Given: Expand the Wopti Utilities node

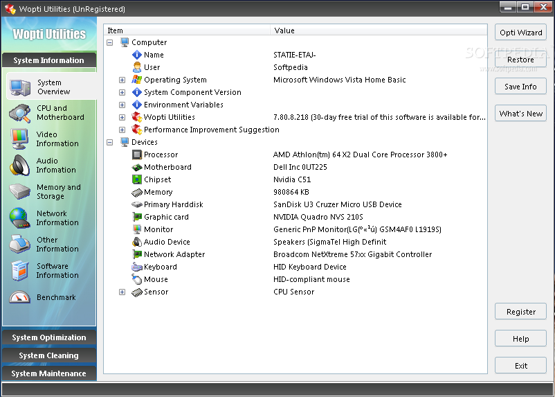Looking at the screenshot, I should point(122,117).
